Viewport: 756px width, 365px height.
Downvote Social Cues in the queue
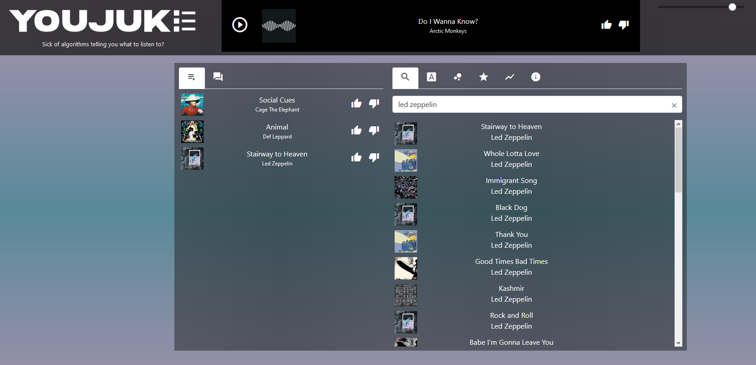coord(374,104)
